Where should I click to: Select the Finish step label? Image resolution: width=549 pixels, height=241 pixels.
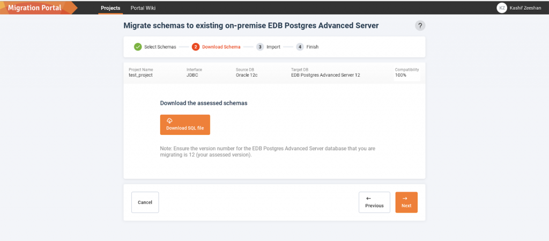(313, 47)
